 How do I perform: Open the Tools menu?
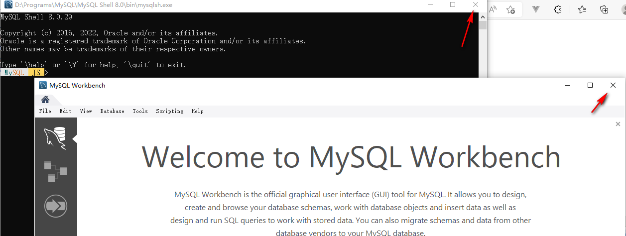click(140, 111)
